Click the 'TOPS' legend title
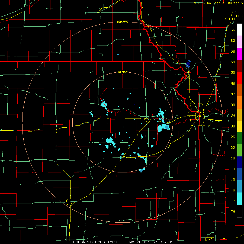 (238, 16)
